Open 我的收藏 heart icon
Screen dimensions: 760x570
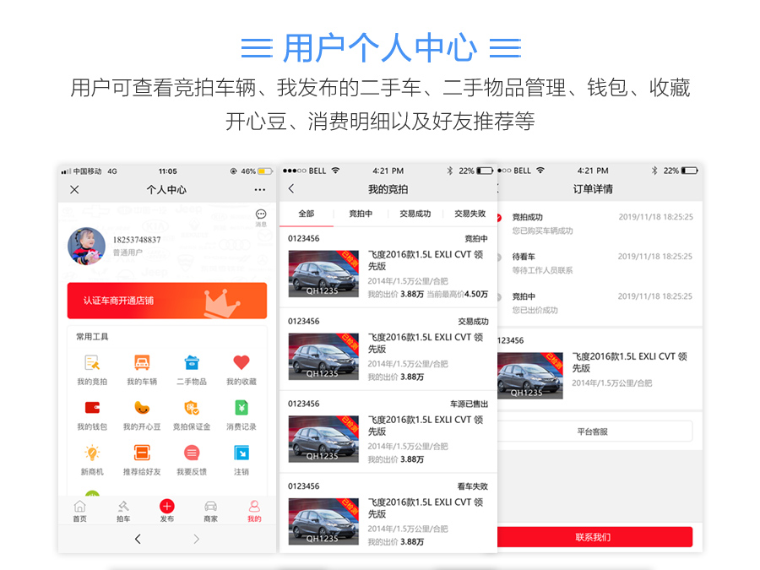tap(242, 363)
